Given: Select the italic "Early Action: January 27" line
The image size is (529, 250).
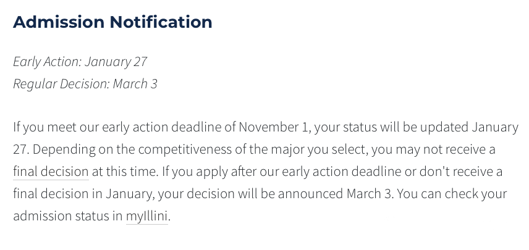Looking at the screenshot, I should tap(80, 62).
